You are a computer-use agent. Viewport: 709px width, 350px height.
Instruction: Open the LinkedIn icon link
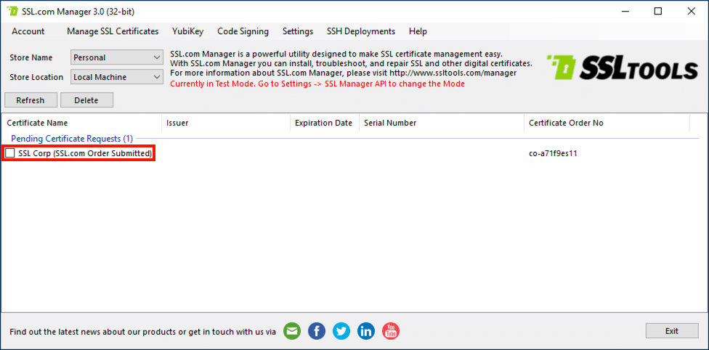(x=366, y=331)
